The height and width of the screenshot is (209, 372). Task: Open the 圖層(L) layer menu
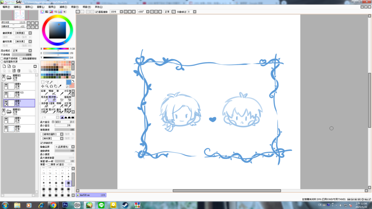tap(41, 7)
